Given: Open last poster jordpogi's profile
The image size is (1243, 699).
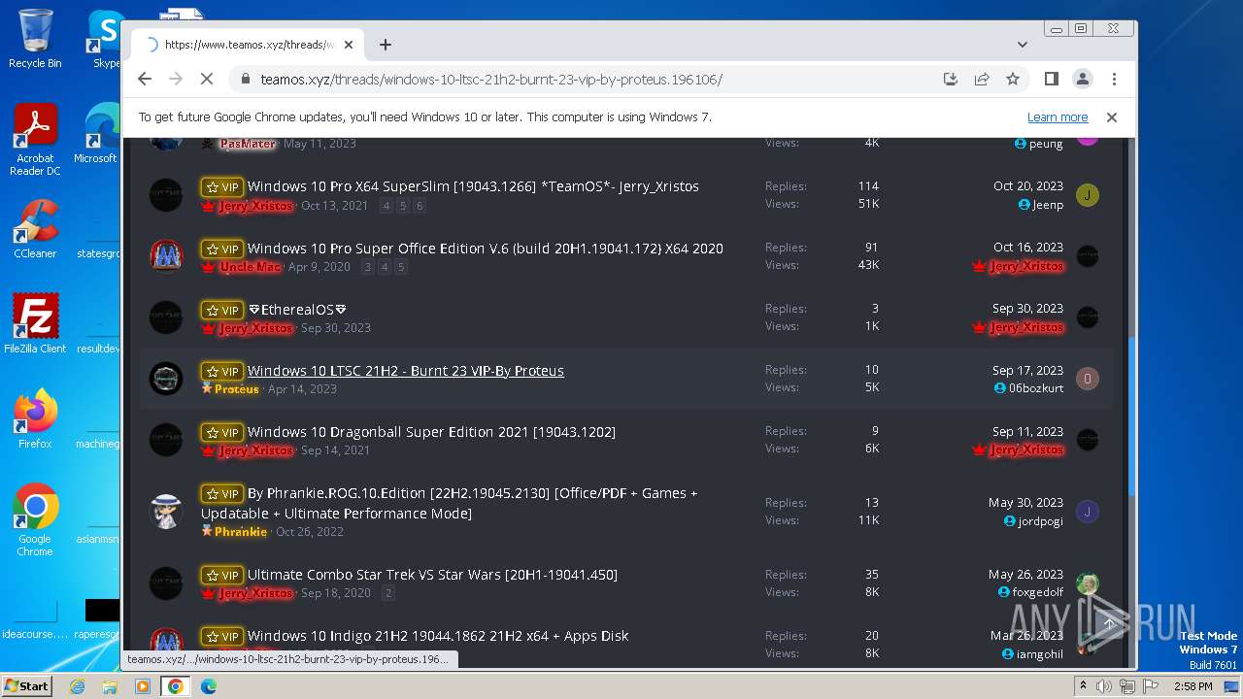Looking at the screenshot, I should pyautogui.click(x=1040, y=521).
